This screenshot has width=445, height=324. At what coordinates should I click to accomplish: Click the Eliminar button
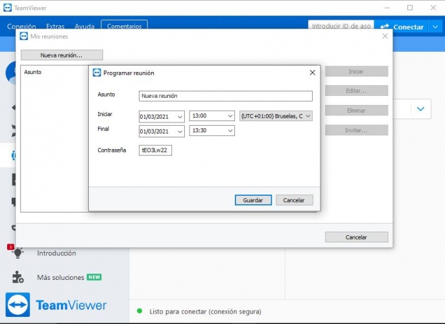[x=357, y=111]
